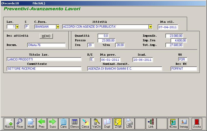The image size is (207, 131).
Task: Click the UM field FOR
Action: pos(183,59)
